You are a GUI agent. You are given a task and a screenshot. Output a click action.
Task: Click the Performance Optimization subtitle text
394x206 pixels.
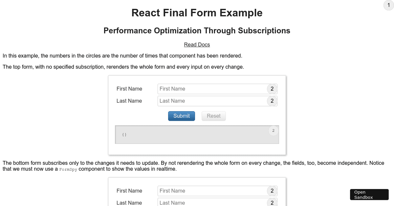197,30
